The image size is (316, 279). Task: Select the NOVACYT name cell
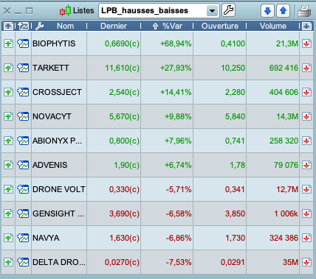(59, 116)
